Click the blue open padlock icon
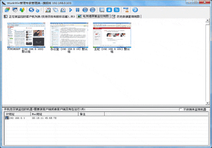Screen dimensions: 212x148 click(x=117, y=10)
